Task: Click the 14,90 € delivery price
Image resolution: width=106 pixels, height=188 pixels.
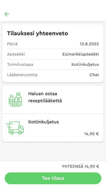Action: coord(92,134)
